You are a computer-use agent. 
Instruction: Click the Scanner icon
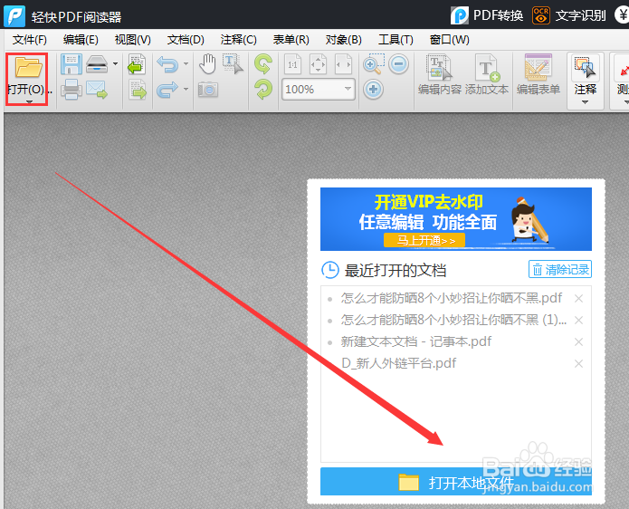pos(97,63)
